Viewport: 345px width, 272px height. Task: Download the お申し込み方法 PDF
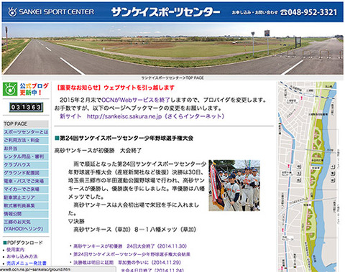tap(22, 256)
